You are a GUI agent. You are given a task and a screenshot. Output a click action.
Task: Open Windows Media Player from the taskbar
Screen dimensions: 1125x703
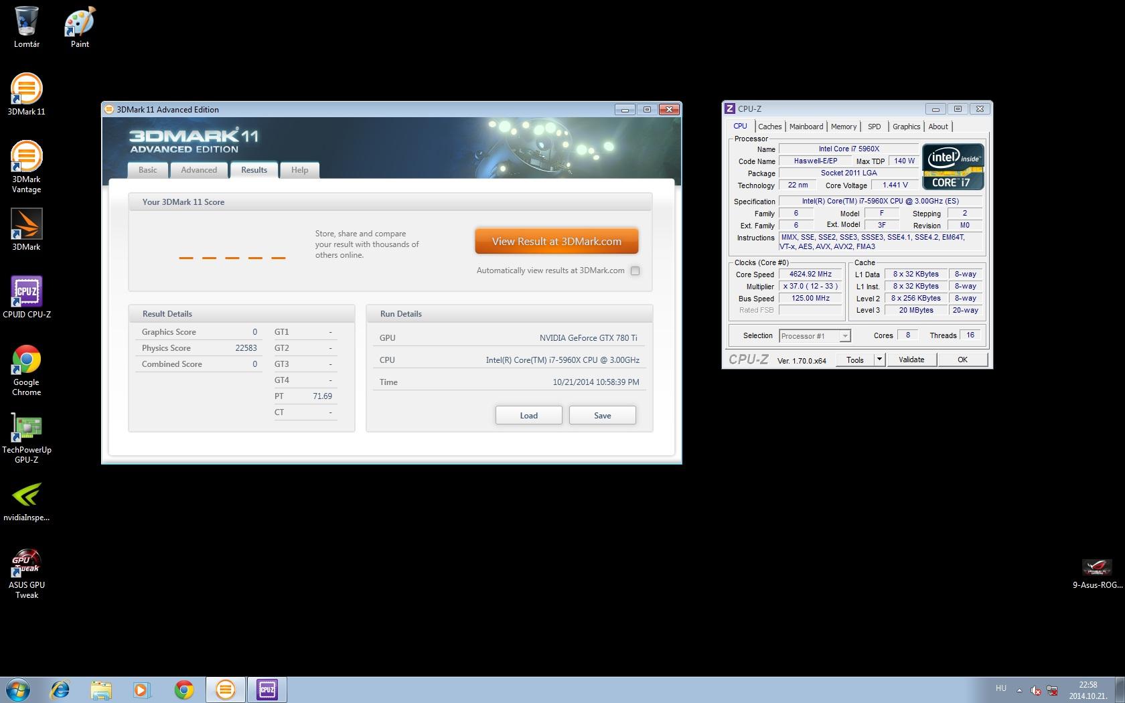142,690
